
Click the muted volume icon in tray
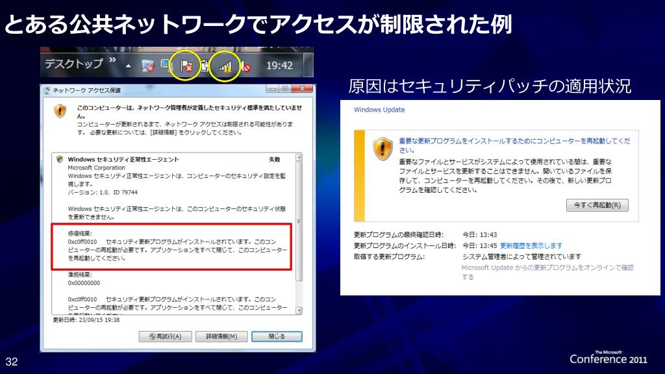pyautogui.click(x=246, y=67)
